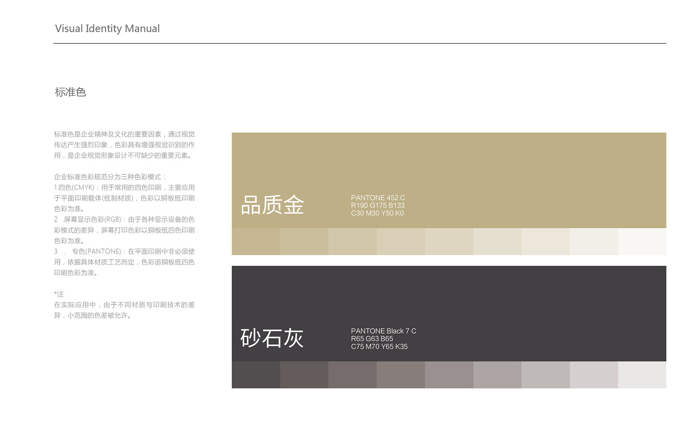The image size is (690, 438).
Task: Select the "PANTONE Black 7 C" value
Action: click(383, 331)
